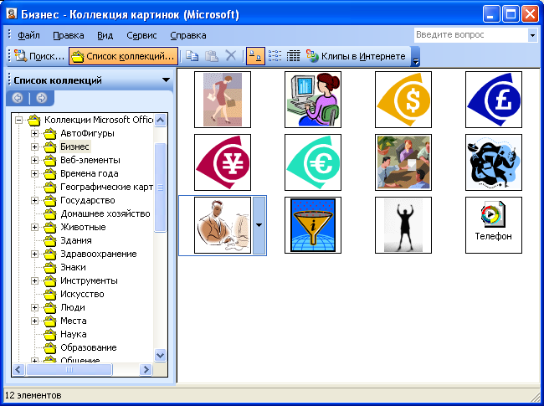Expand the Времена года folder
This screenshot has height=406, width=544.
point(34,173)
